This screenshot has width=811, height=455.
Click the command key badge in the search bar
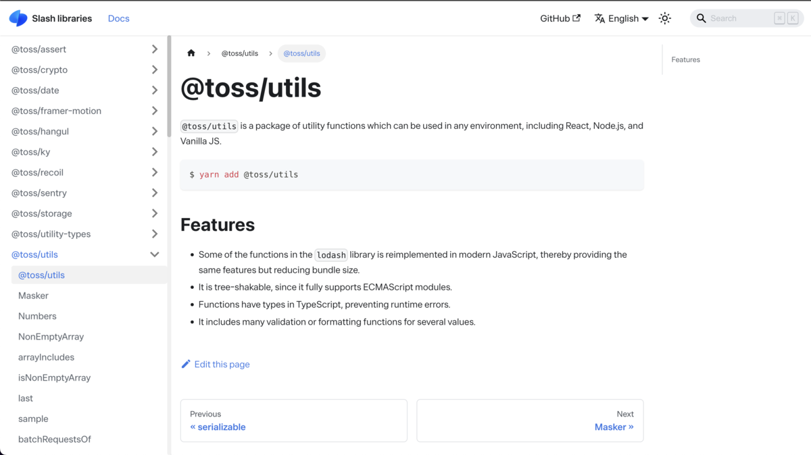780,18
